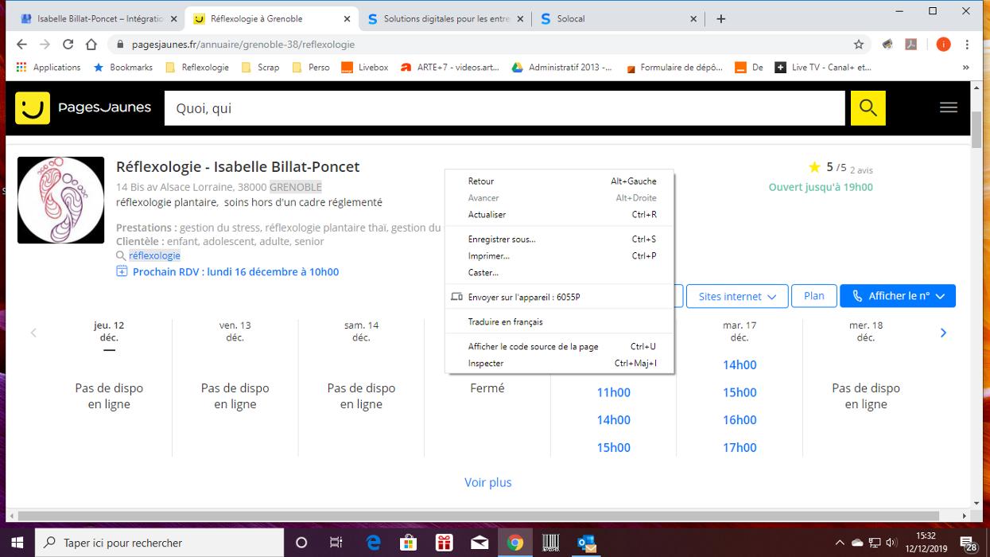Reload the page with browser refresh icon
This screenshot has width=990, height=557.
point(68,45)
